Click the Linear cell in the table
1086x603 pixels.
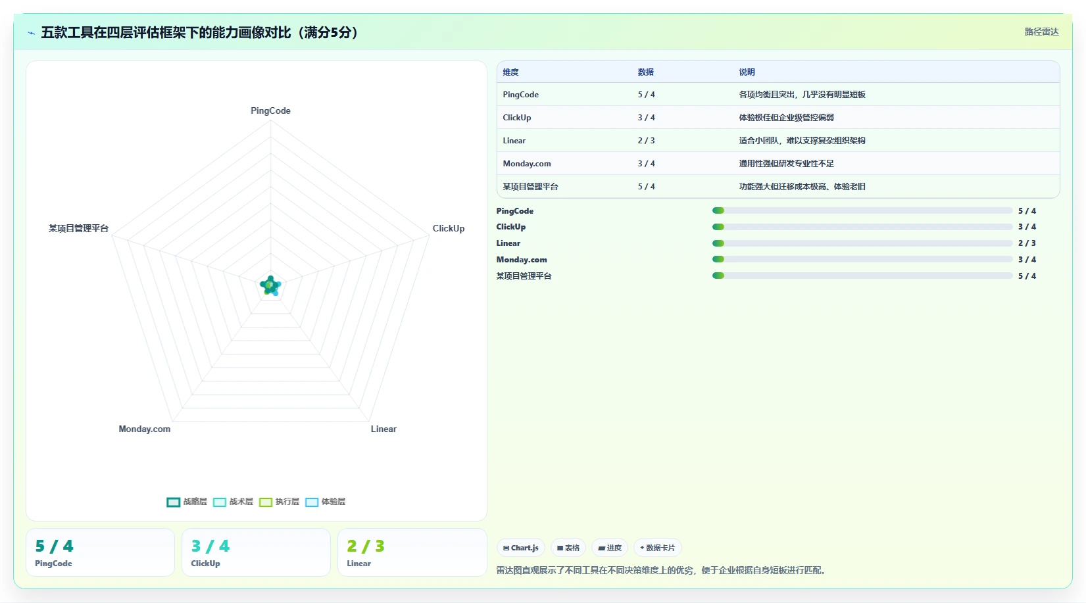click(x=514, y=141)
